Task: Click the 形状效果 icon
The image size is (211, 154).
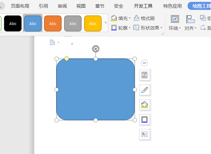Action: click(136, 28)
